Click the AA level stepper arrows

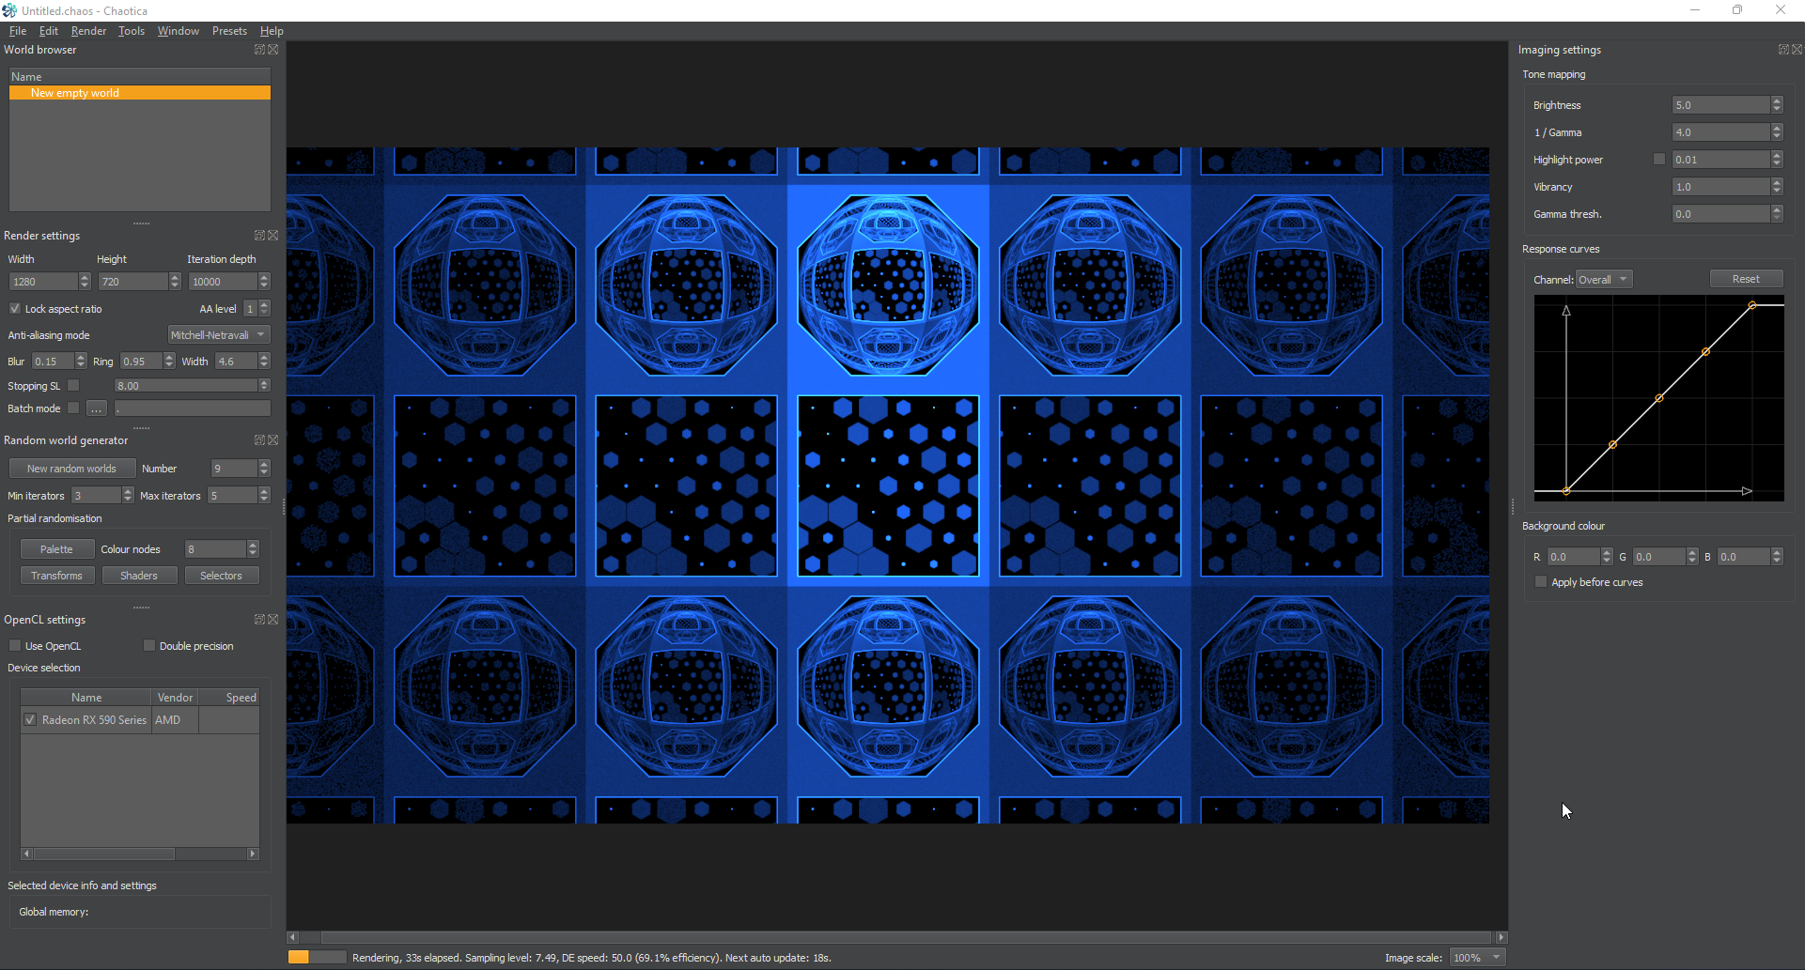264,309
